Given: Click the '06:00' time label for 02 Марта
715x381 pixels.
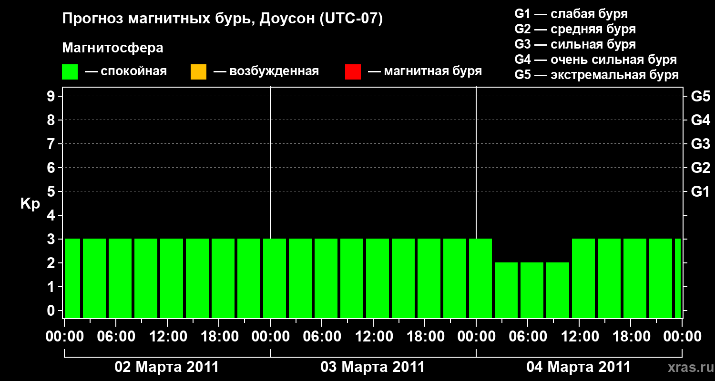Looking at the screenshot, I should [116, 337].
